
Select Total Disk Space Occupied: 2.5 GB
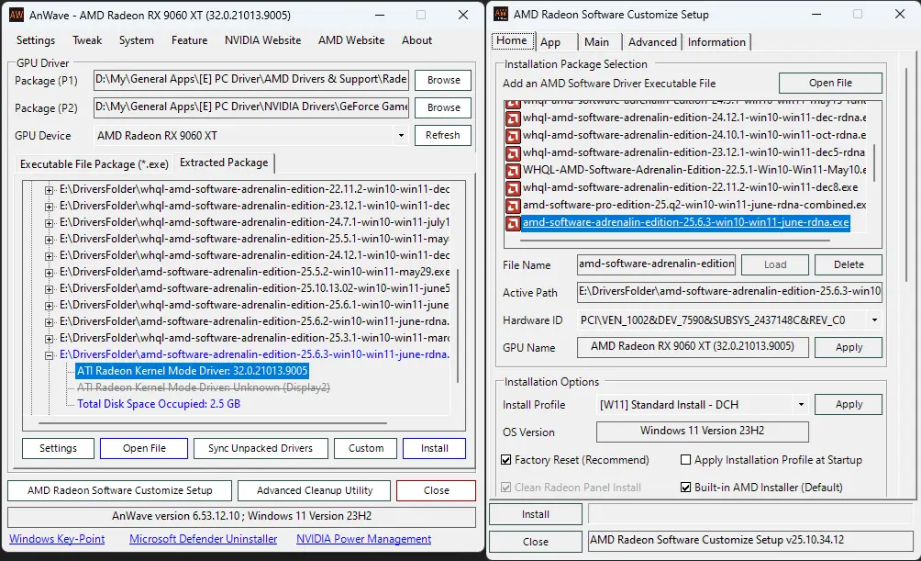coord(159,404)
